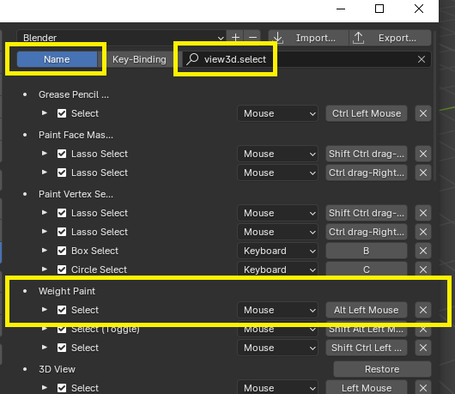Image resolution: width=455 pixels, height=394 pixels.
Task: Add a new keymap preset with plus
Action: pos(235,38)
